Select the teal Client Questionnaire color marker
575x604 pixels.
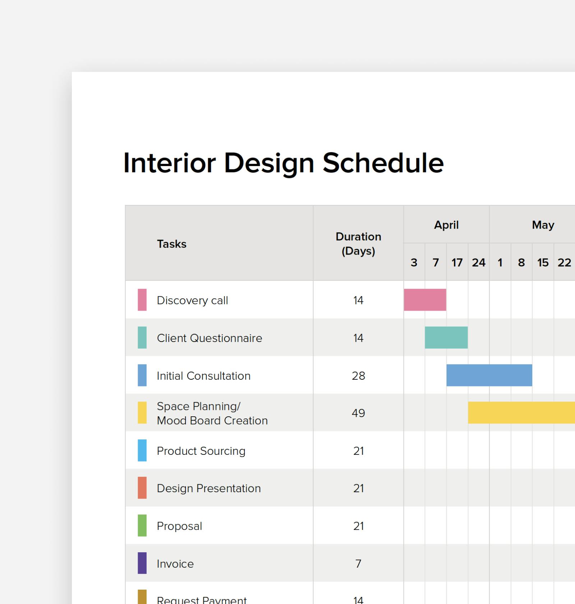coord(142,338)
